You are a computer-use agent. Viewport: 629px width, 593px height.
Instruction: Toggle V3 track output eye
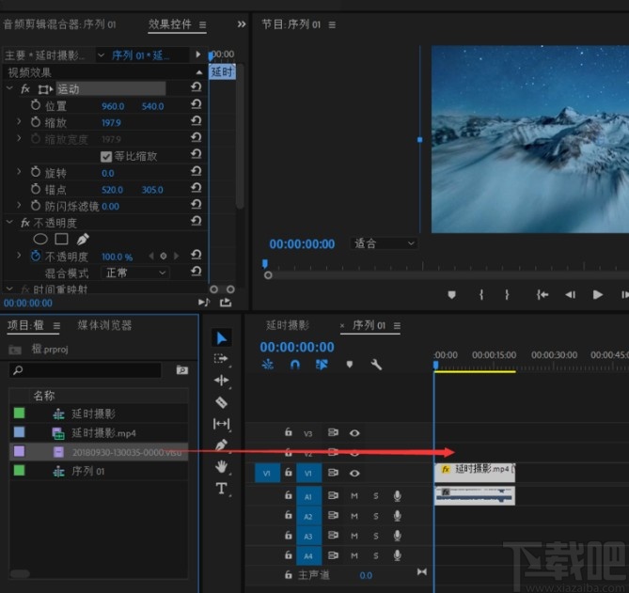pos(354,433)
